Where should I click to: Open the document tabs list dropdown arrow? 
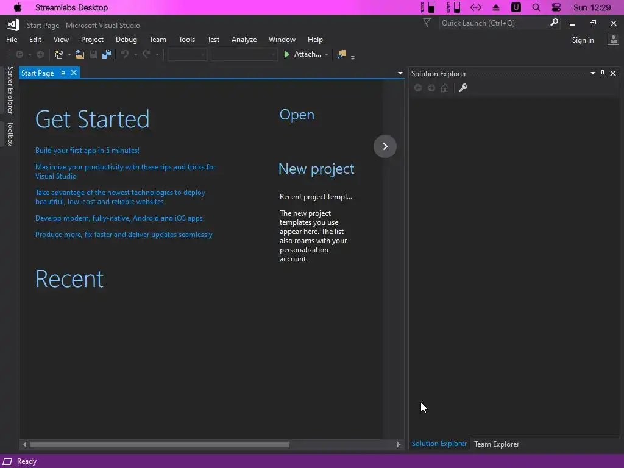[x=400, y=73]
